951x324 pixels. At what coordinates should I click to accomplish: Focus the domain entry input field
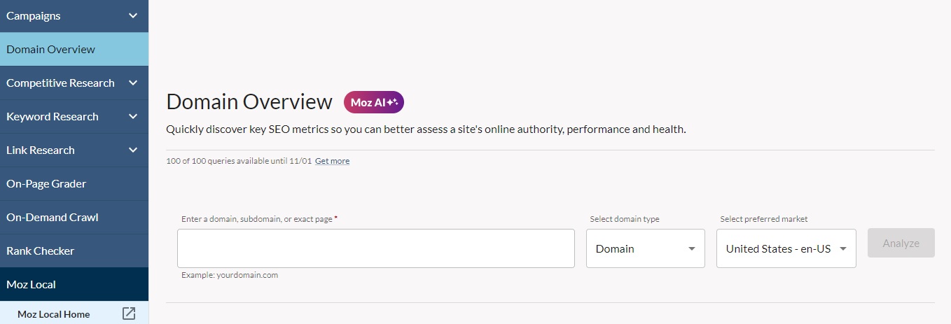click(376, 248)
